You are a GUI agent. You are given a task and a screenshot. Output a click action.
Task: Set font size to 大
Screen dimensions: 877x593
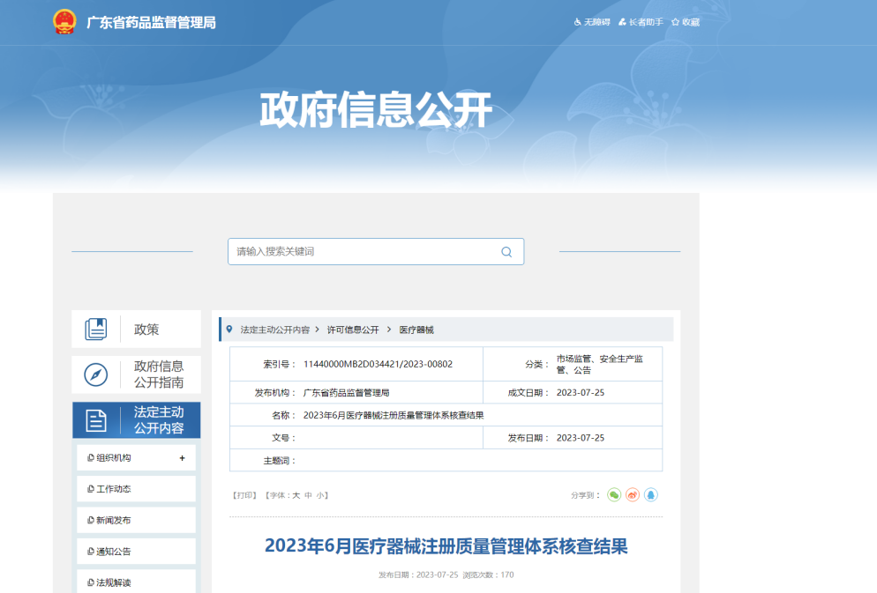point(296,495)
